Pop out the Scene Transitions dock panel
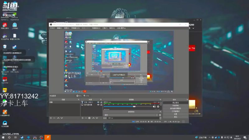249x140 pixels. point(160,112)
